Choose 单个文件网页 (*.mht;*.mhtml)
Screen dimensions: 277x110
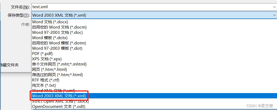[154, 64]
